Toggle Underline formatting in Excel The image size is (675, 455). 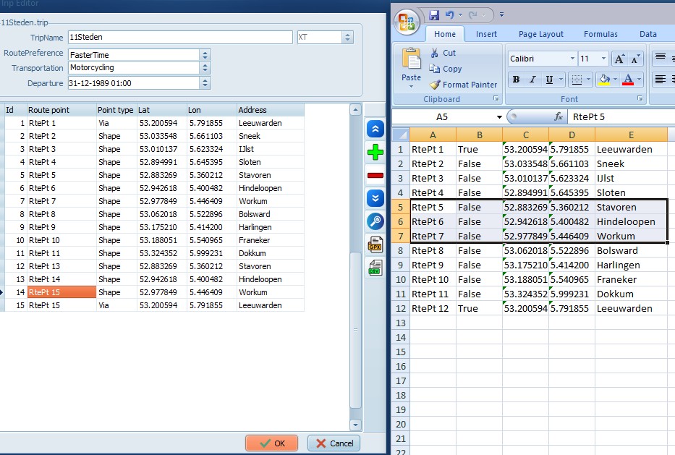(x=550, y=80)
